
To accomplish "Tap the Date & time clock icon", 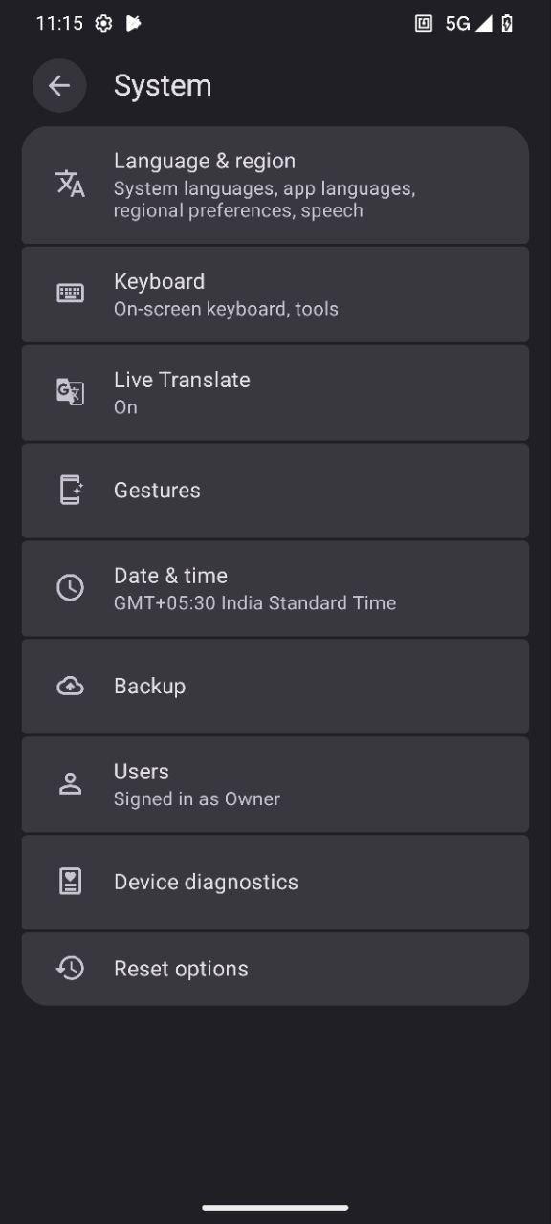I will pos(70,588).
